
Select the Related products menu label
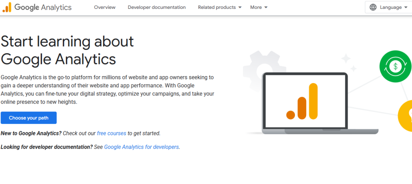point(217,7)
